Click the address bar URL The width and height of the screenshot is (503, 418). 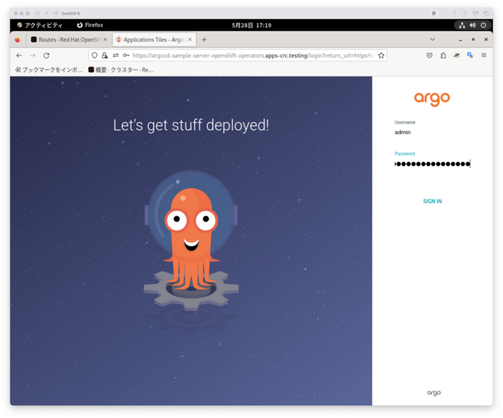[253, 55]
